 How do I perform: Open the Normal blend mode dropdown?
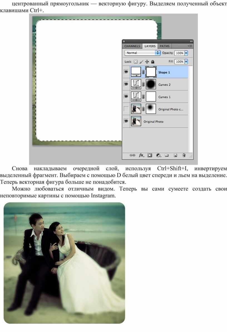point(142,53)
